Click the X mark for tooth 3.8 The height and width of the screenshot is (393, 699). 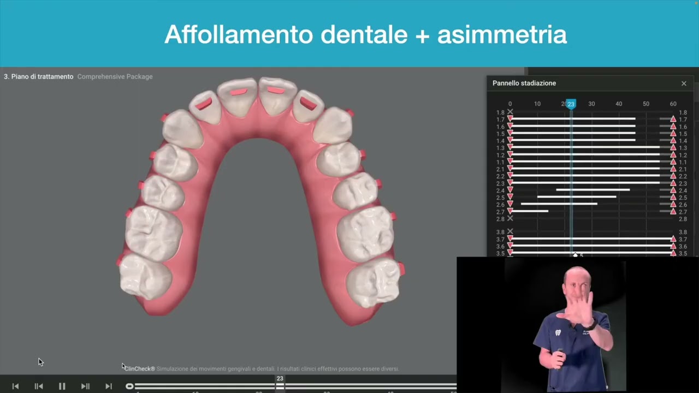pyautogui.click(x=510, y=231)
